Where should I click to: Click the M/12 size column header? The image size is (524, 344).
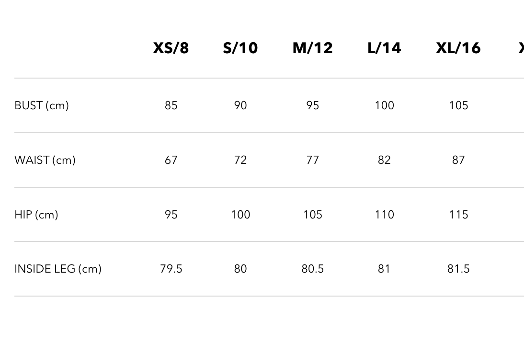[312, 48]
